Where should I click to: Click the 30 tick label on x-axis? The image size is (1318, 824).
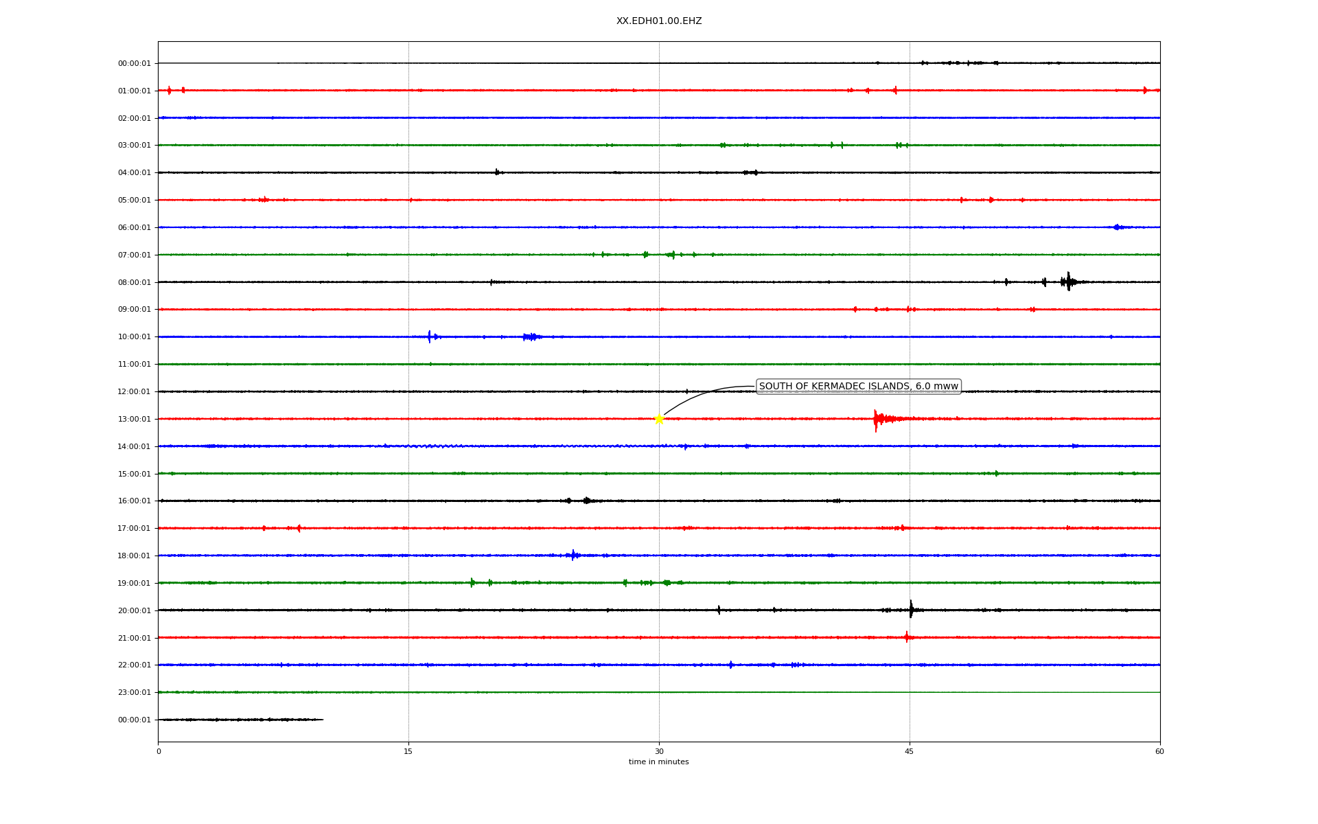659,751
